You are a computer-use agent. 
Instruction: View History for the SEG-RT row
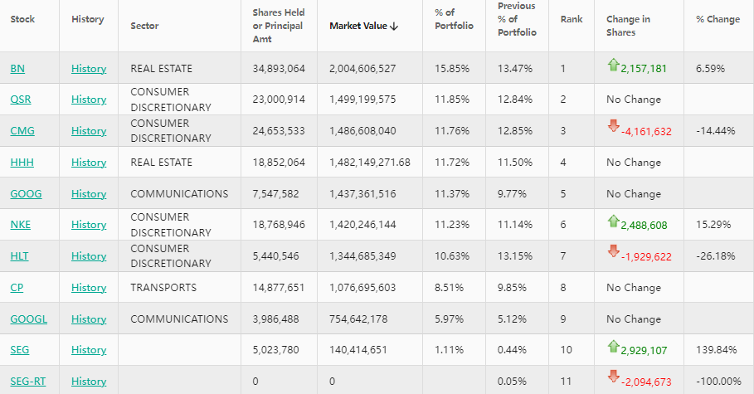point(89,382)
